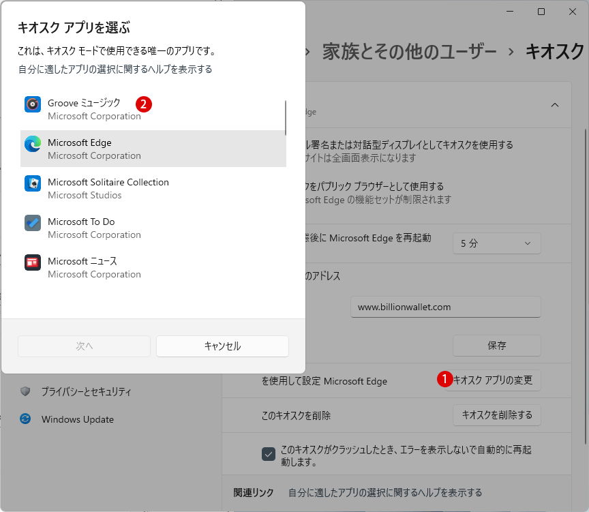Click the Microsoft ニュース app icon
Viewport: 589px width, 512px height.
tap(33, 262)
